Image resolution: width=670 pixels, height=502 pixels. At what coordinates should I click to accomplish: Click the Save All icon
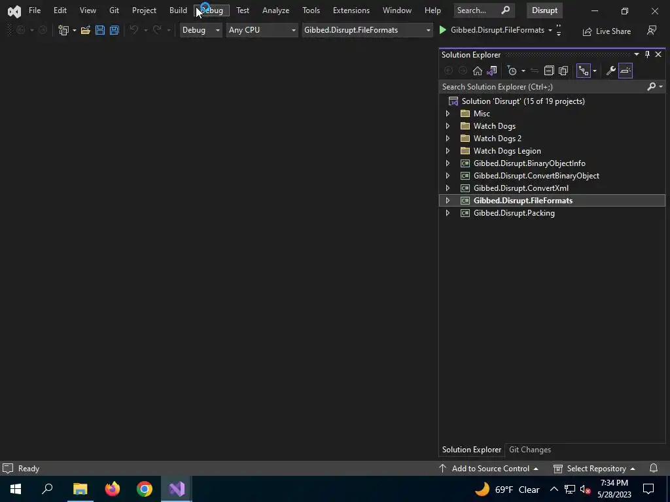(114, 30)
